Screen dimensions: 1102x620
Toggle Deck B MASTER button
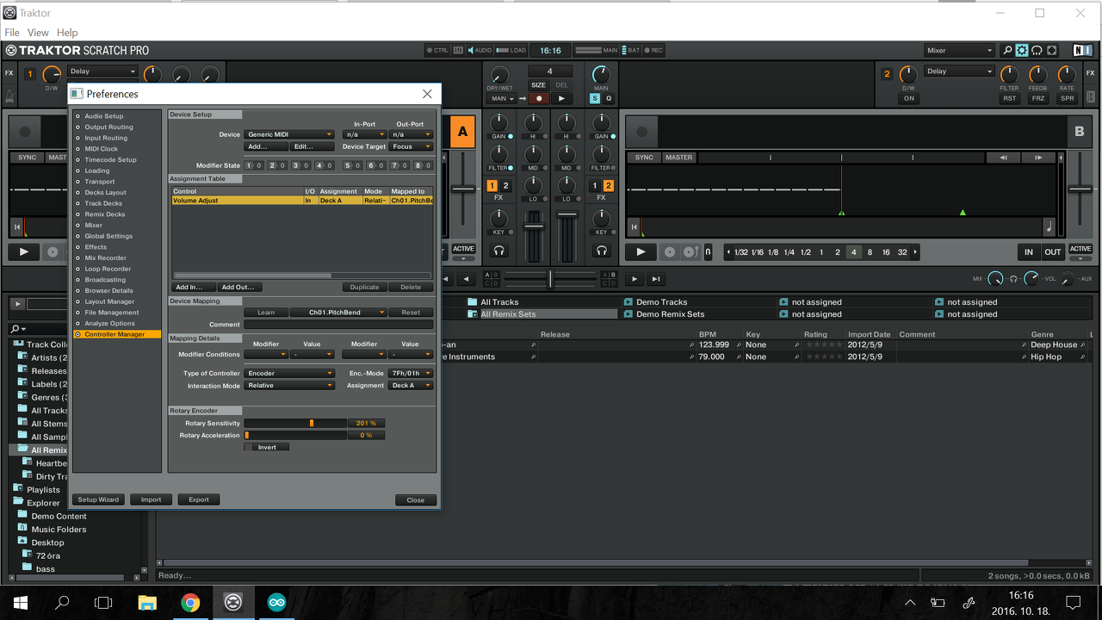point(678,158)
